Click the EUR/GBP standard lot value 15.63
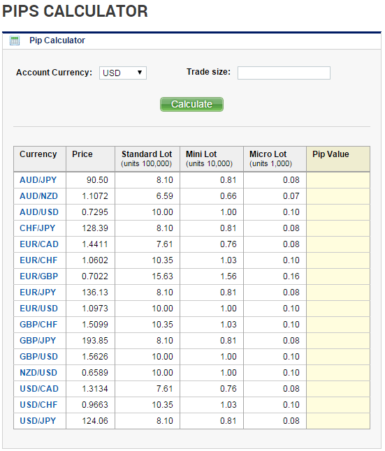Image resolution: width=385 pixels, height=451 pixels. coord(162,276)
